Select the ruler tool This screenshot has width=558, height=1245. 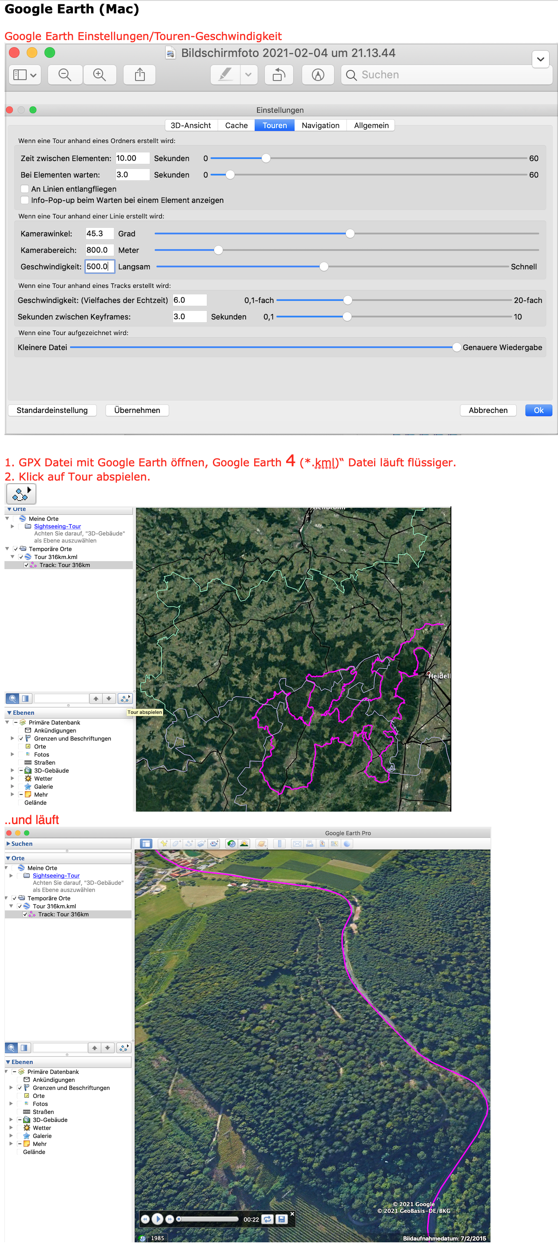pos(279,843)
